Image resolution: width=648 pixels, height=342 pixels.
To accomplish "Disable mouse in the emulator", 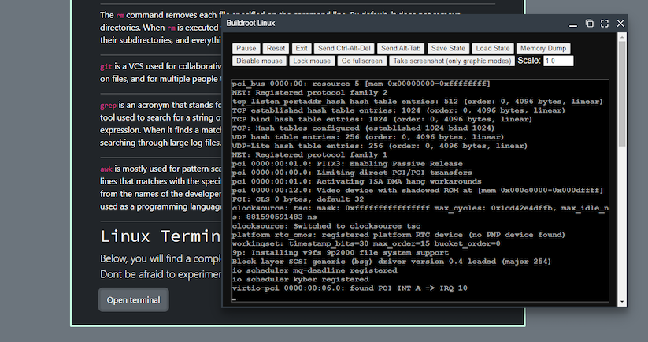I will (x=259, y=61).
